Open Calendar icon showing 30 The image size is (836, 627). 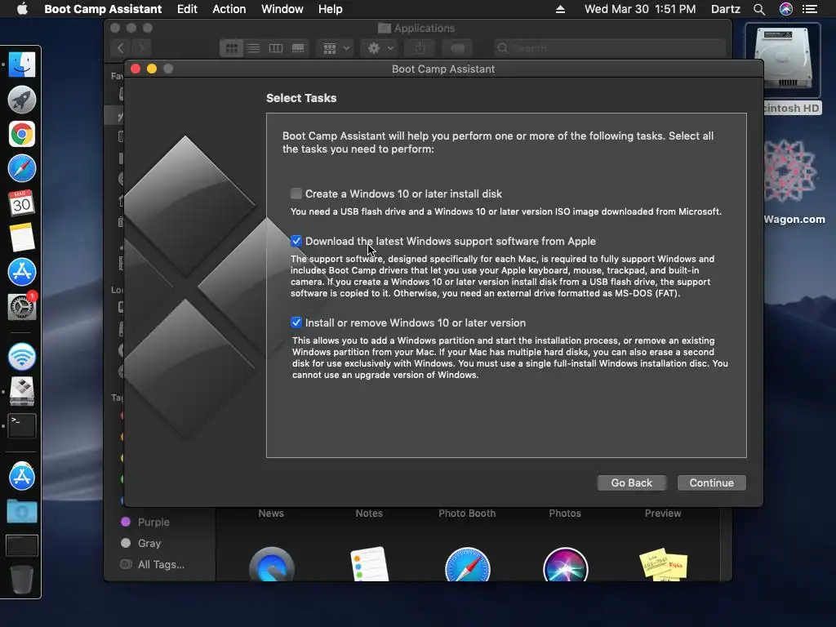pos(22,203)
